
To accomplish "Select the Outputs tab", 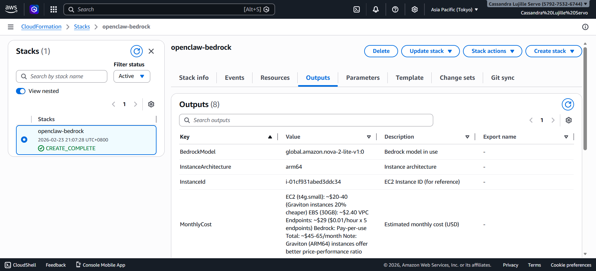I will [x=318, y=78].
